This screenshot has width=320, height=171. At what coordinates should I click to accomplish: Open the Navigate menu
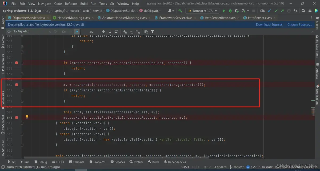[44, 4]
